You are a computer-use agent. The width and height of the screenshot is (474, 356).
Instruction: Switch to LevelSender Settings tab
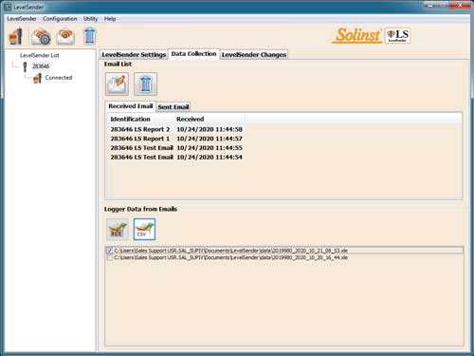134,54
